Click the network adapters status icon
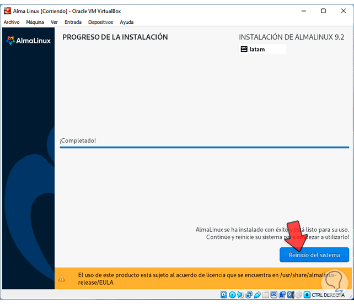The width and height of the screenshot is (354, 304). 249,295
